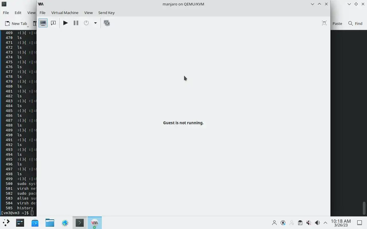This screenshot has height=229, width=367.
Task: Open the Send Key menu
Action: pyautogui.click(x=106, y=13)
